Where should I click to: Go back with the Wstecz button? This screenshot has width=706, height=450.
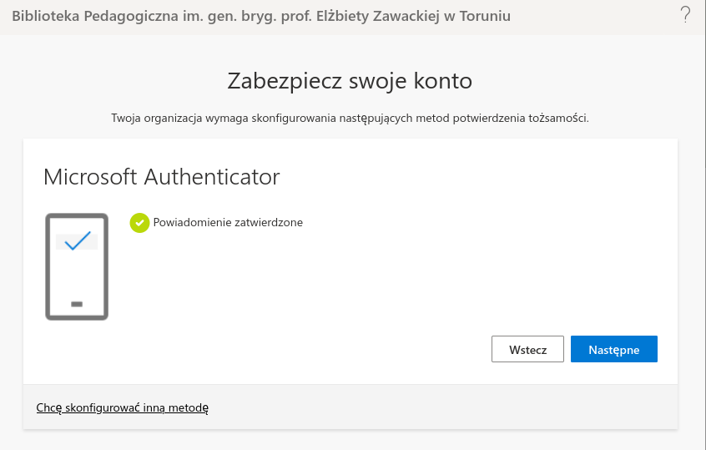coord(527,350)
